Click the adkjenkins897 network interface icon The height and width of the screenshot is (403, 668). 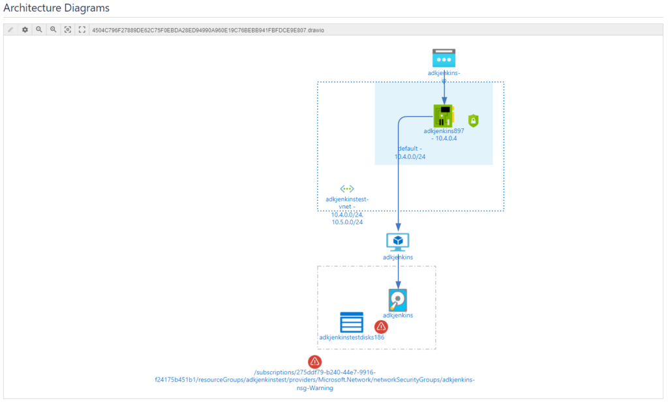tap(443, 115)
